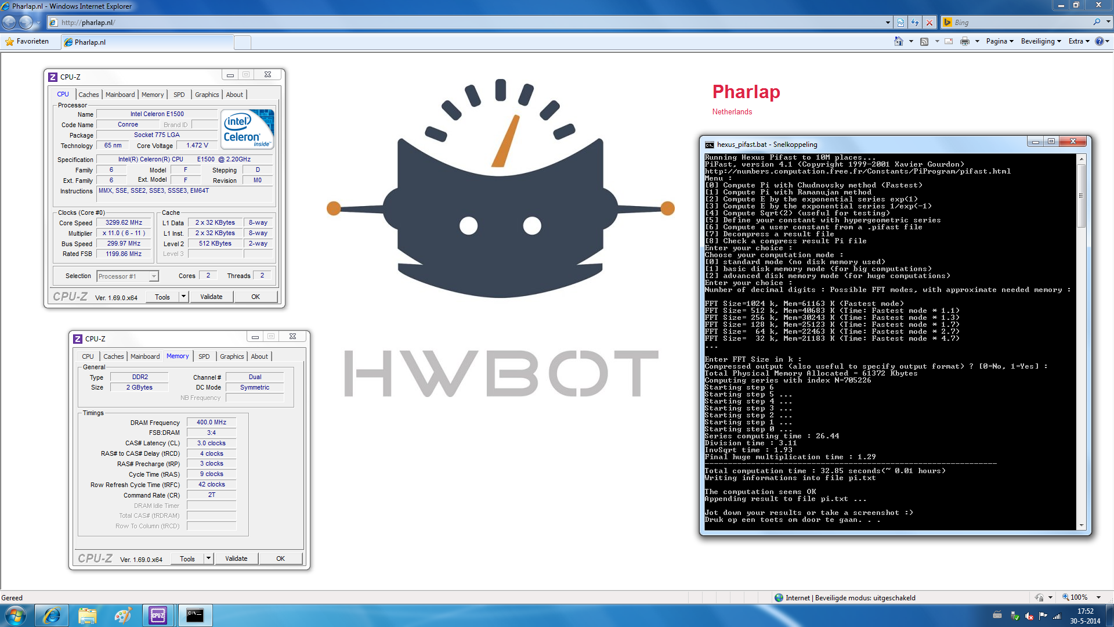Click scroll down arrow in console window
1114x627 pixels.
point(1081,525)
